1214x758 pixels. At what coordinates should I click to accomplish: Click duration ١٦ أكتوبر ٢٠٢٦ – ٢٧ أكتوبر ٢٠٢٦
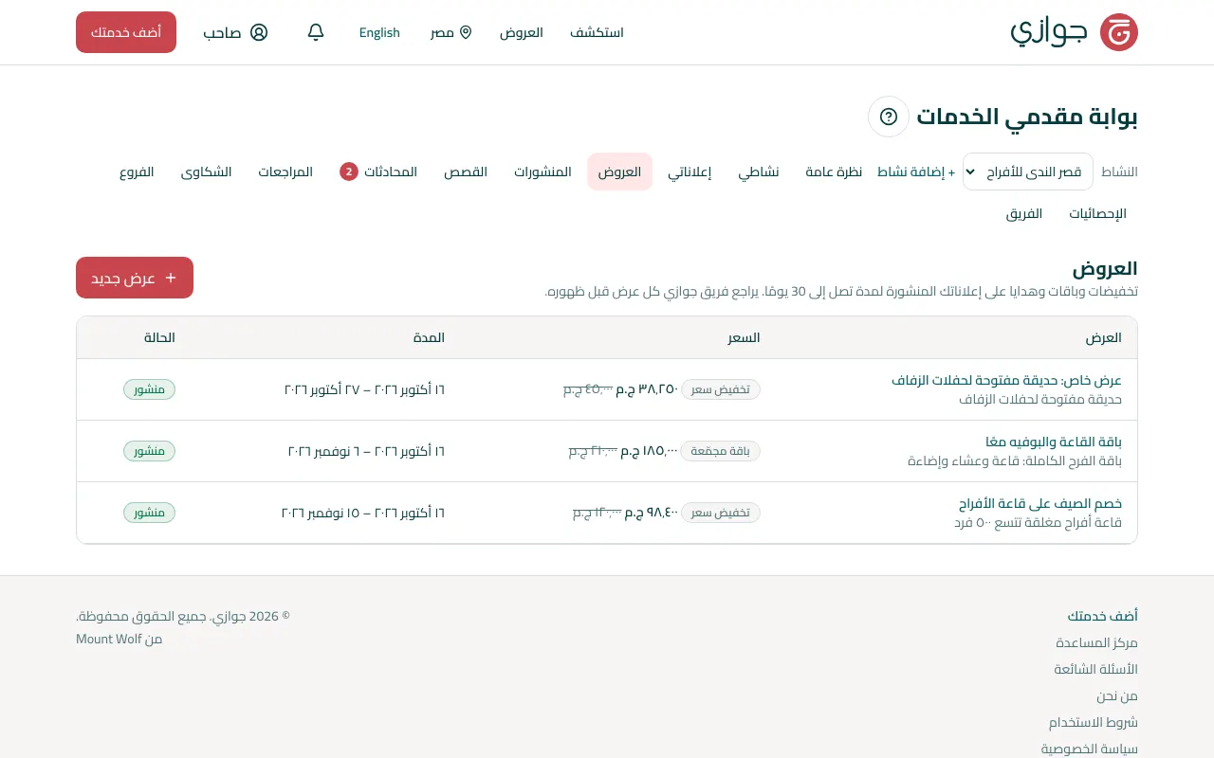365,389
